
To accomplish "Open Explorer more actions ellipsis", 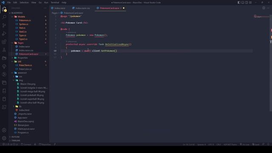I will 45,8.
